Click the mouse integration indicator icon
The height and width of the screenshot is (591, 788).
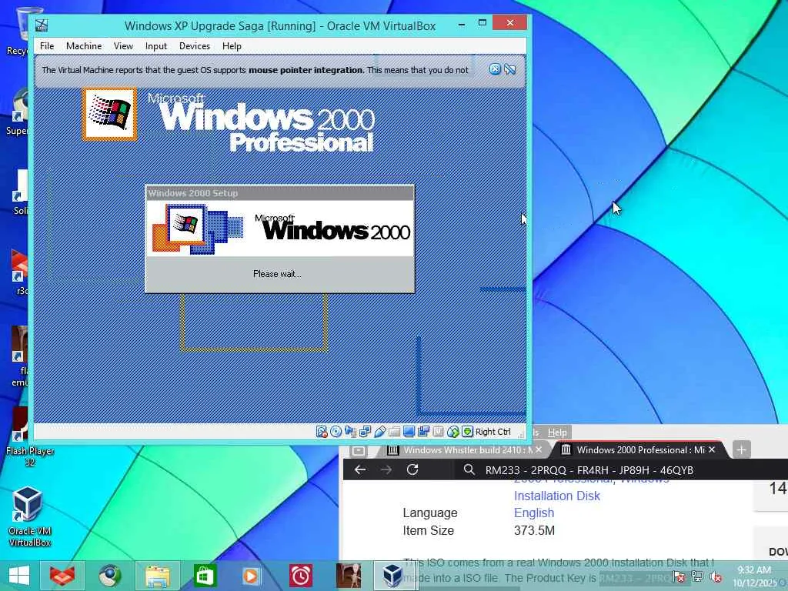tap(452, 432)
